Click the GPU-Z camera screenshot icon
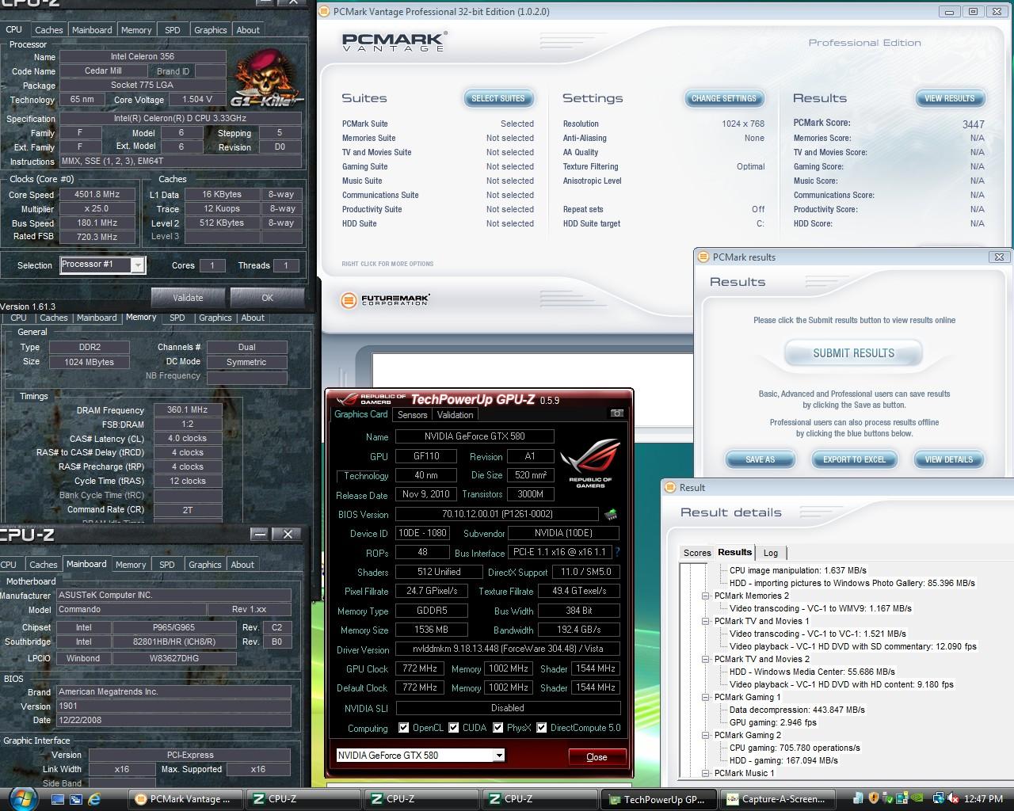1014x811 pixels. point(616,413)
